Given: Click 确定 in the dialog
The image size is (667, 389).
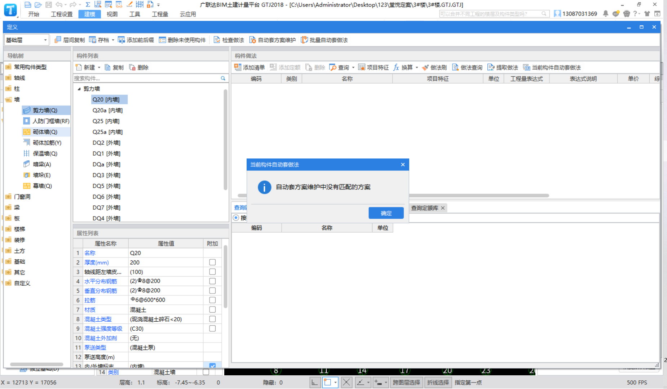Looking at the screenshot, I should tap(386, 213).
